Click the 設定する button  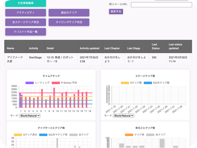click(116, 11)
